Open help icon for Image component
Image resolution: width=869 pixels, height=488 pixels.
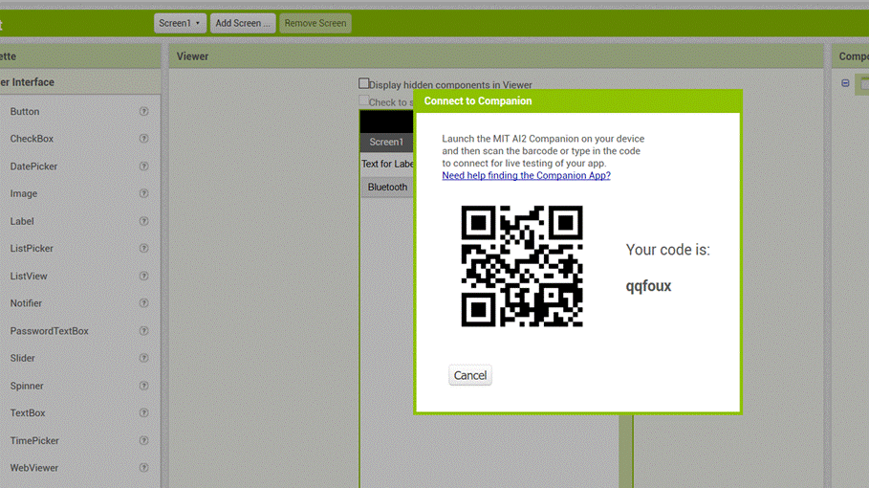coord(143,193)
